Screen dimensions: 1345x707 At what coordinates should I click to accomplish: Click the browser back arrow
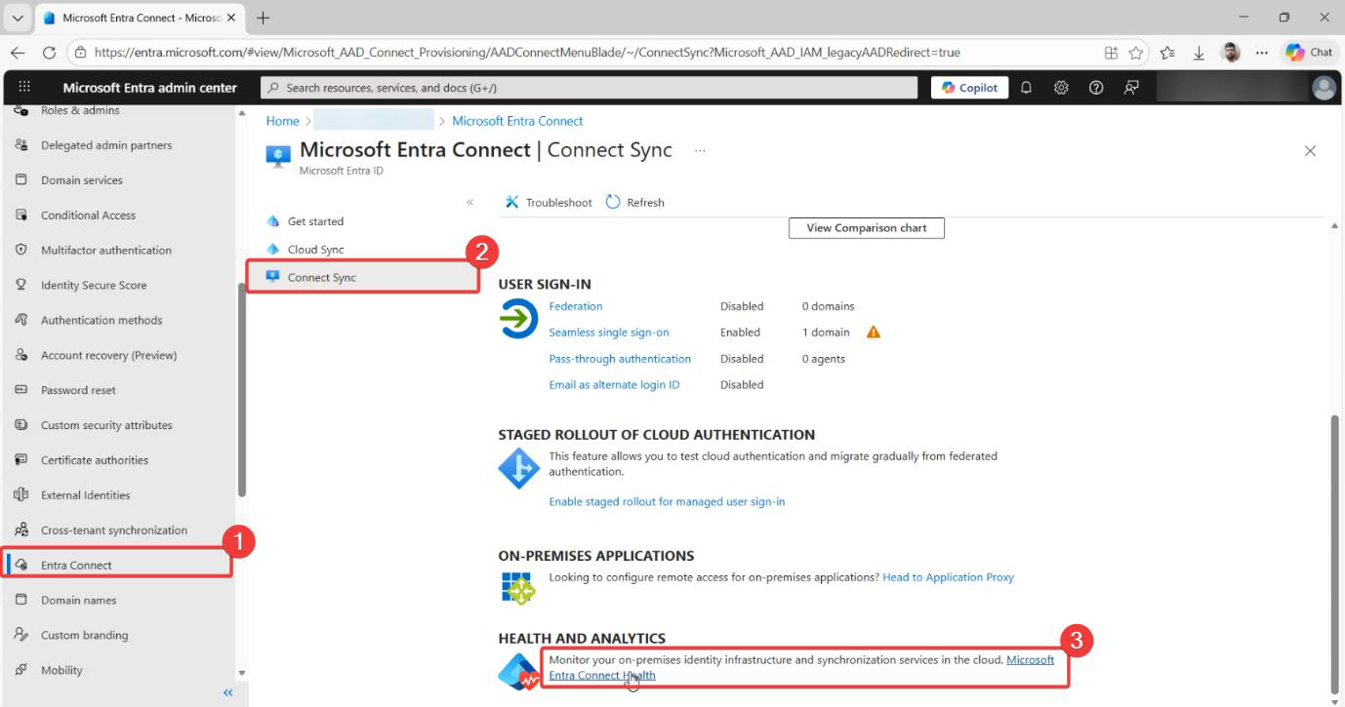click(18, 53)
